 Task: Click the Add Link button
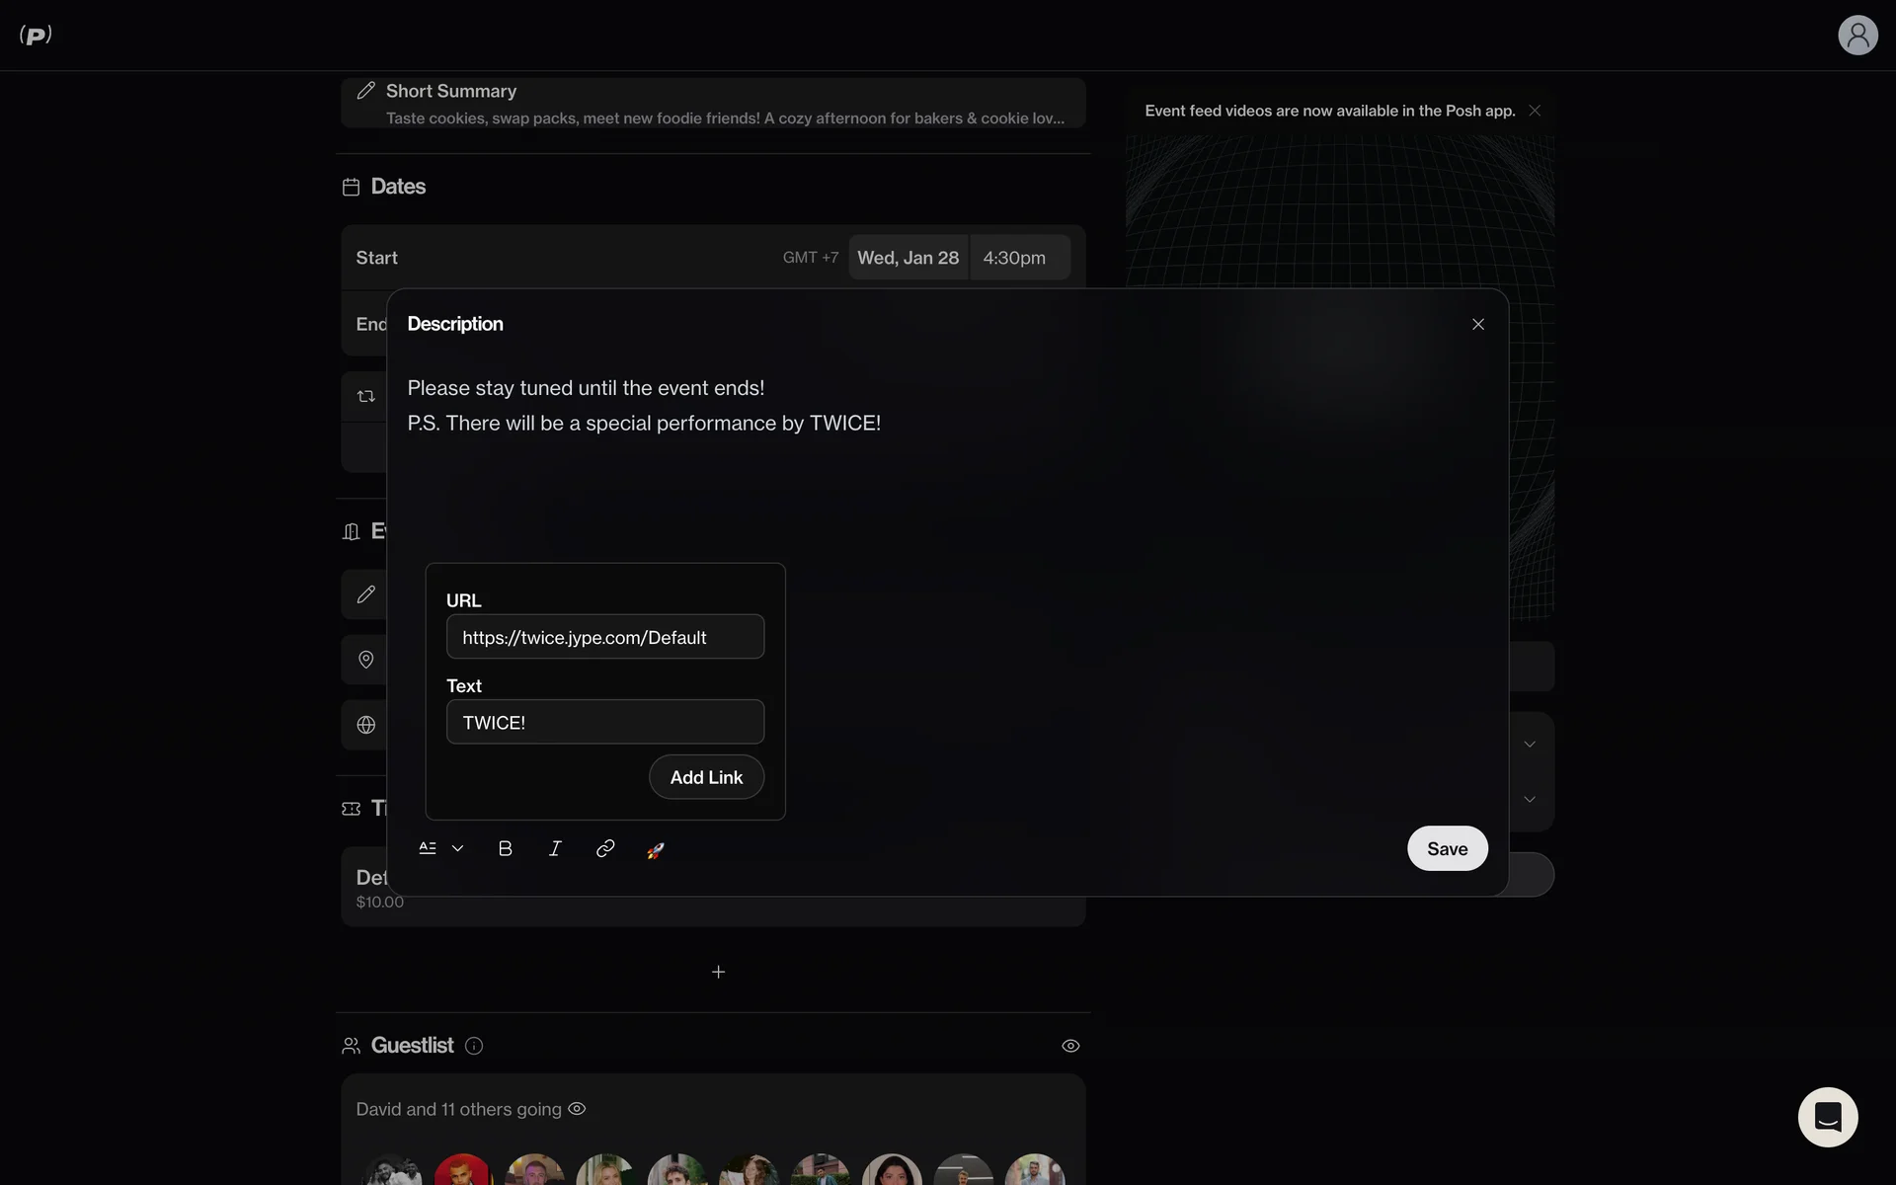click(706, 777)
